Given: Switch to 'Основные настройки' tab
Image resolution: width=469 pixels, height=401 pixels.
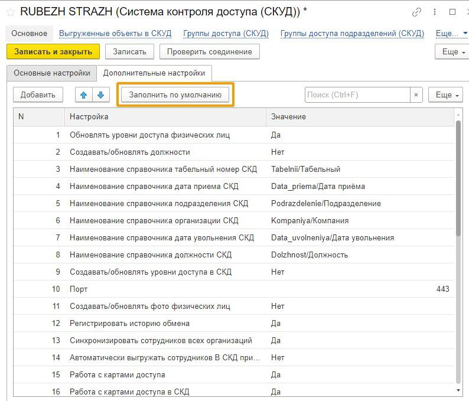Looking at the screenshot, I should (52, 73).
